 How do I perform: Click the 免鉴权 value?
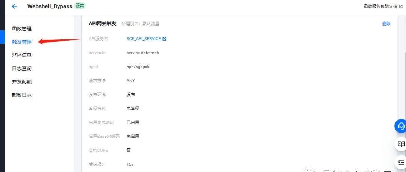click(x=133, y=109)
